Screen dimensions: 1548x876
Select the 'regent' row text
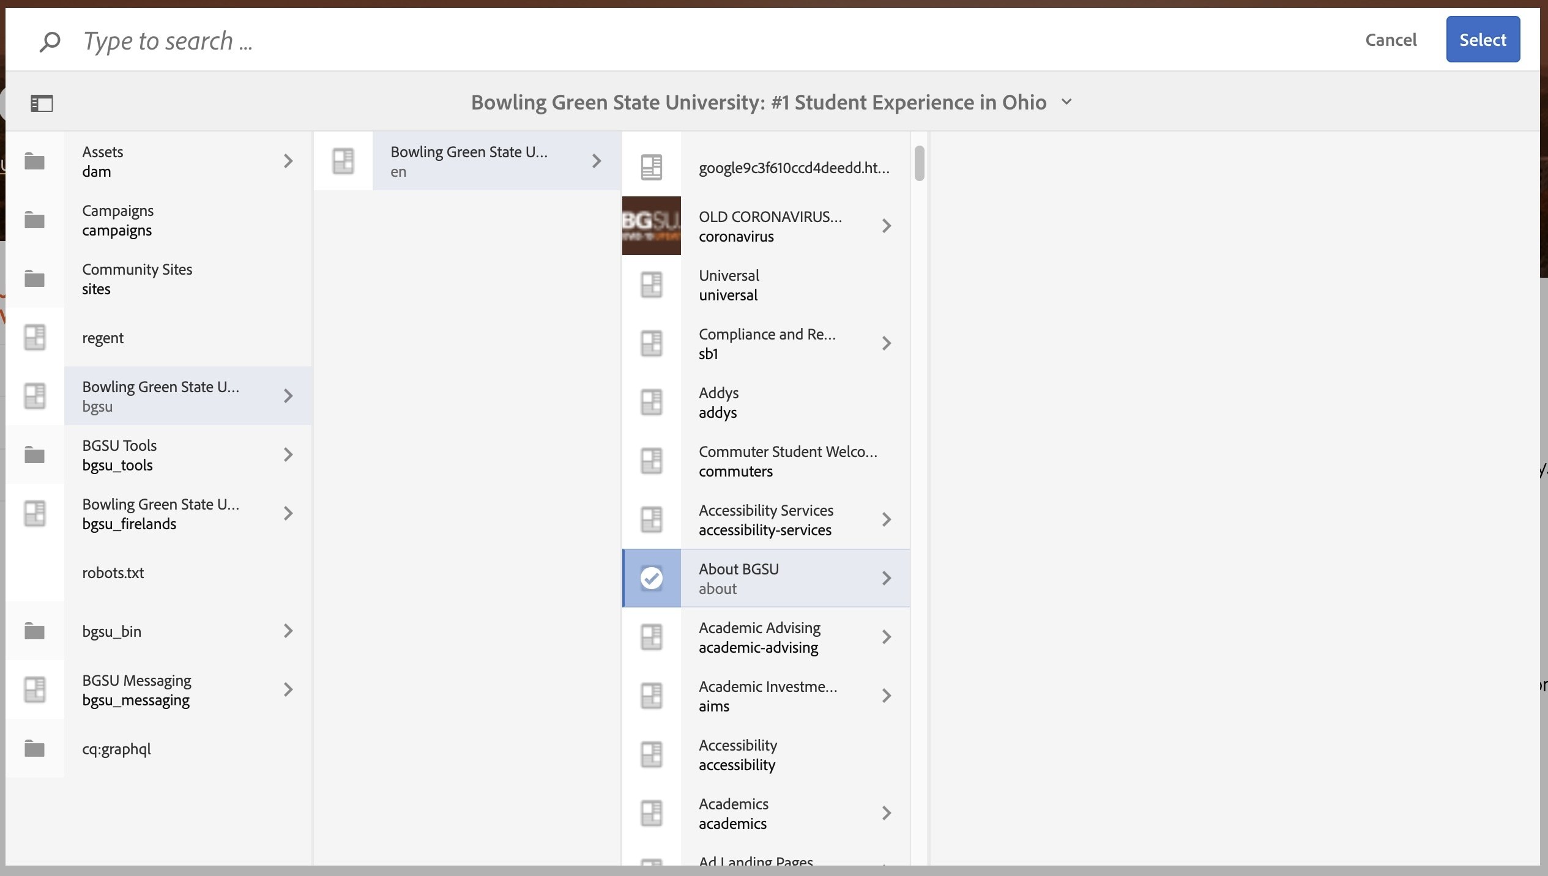click(x=103, y=338)
